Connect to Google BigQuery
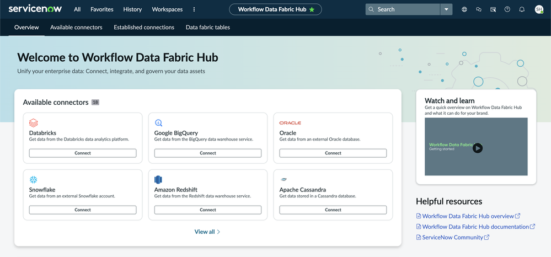 tap(208, 153)
